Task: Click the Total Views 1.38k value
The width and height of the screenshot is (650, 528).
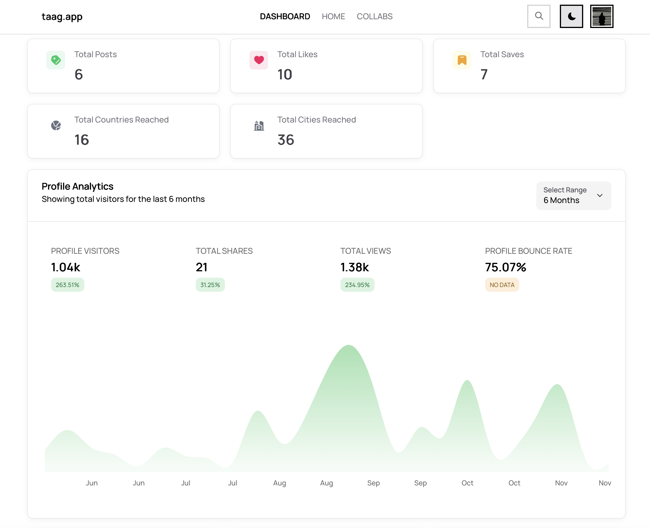Action: coord(354,267)
